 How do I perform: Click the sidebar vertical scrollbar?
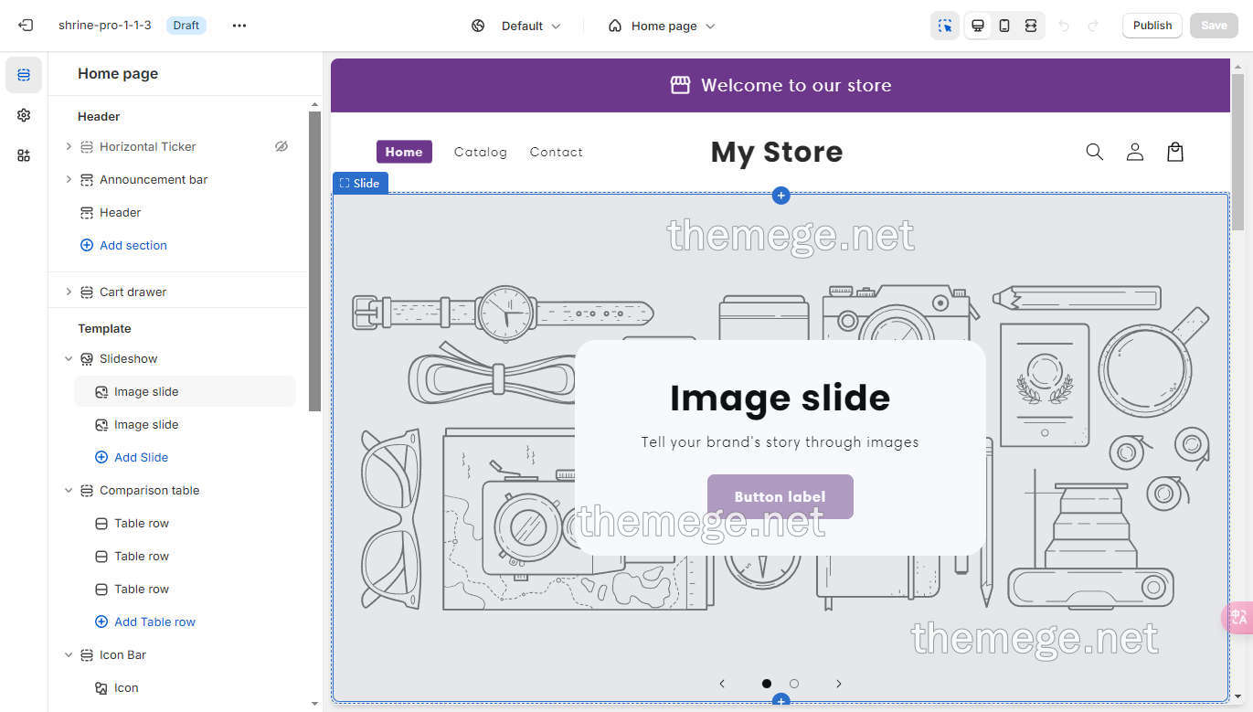314,260
